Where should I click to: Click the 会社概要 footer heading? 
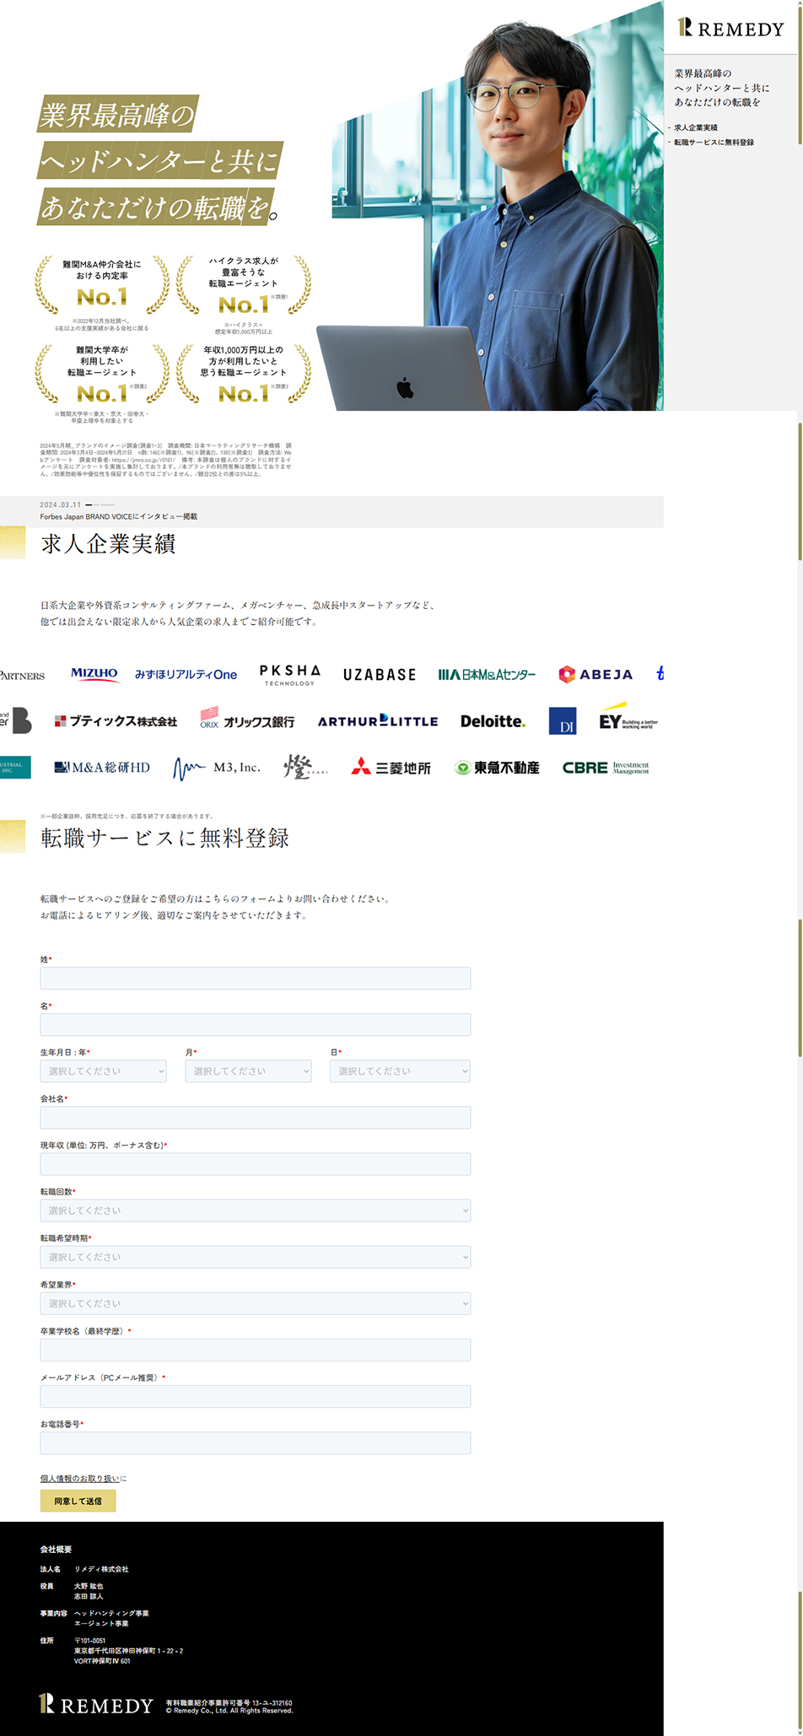56,1550
